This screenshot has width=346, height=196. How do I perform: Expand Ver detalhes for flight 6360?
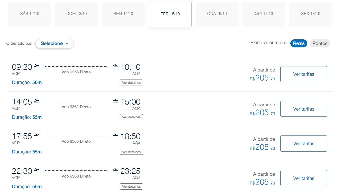click(x=131, y=186)
